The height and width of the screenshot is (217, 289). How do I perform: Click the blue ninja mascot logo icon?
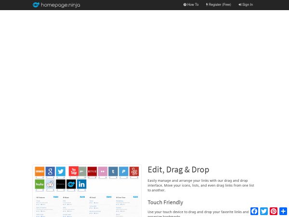point(36,5)
